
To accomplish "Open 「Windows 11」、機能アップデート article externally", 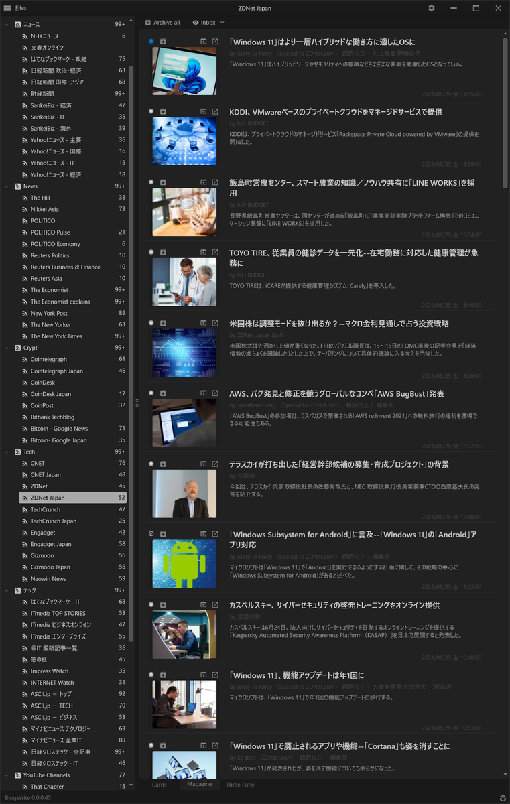I will click(215, 675).
